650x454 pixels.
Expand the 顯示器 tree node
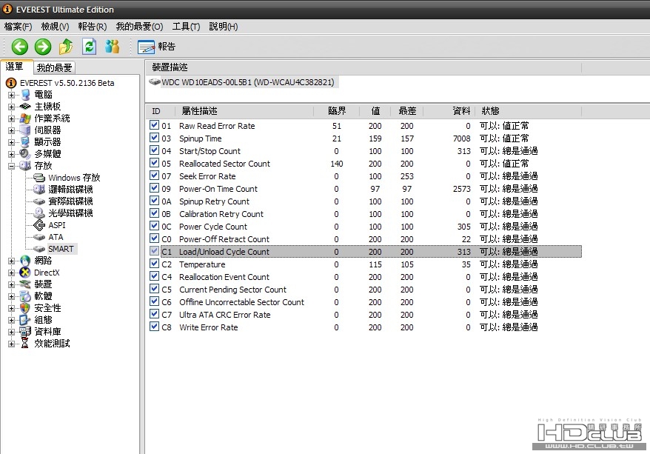[12, 142]
